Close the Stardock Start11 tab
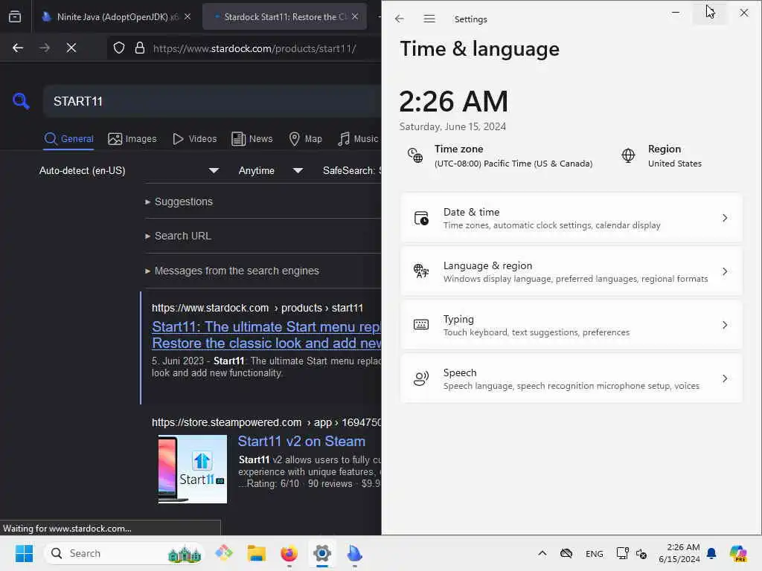 tap(355, 17)
